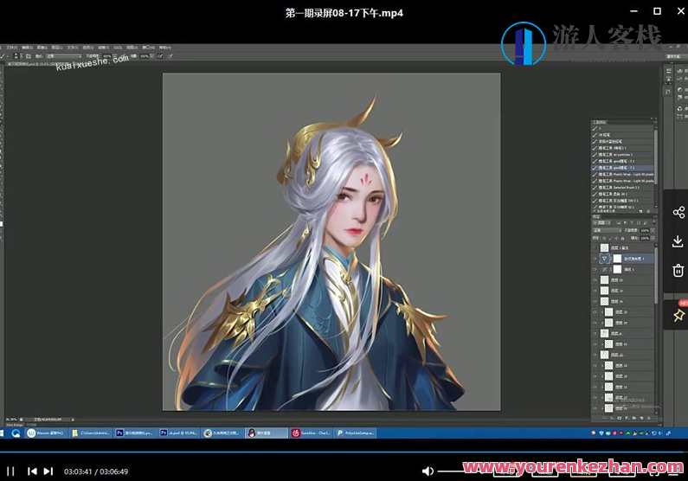The width and height of the screenshot is (688, 481).
Task: Click the blue playback progress bar
Action: [x=344, y=452]
